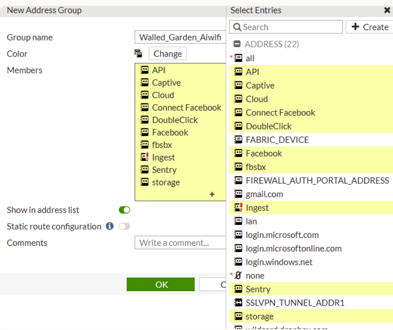Collapse the ADDRESS (22) section
Viewport: 393px width, 330px height.
coord(237,44)
